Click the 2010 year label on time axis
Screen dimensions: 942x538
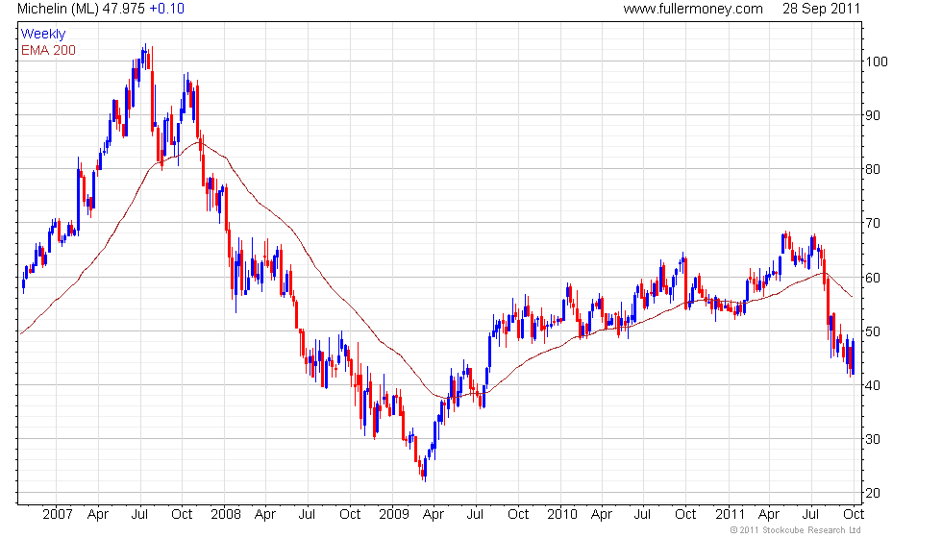561,514
